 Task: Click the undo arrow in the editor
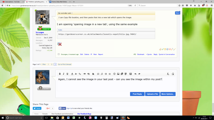[135, 74]
